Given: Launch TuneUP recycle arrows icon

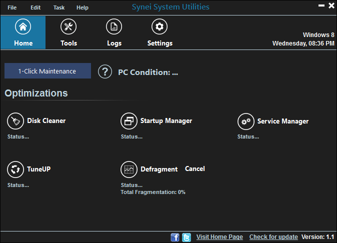Looking at the screenshot, I should pos(15,169).
